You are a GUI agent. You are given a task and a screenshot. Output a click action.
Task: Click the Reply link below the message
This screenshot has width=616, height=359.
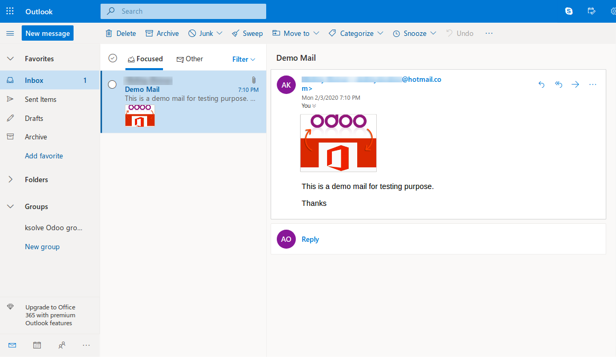pyautogui.click(x=310, y=239)
